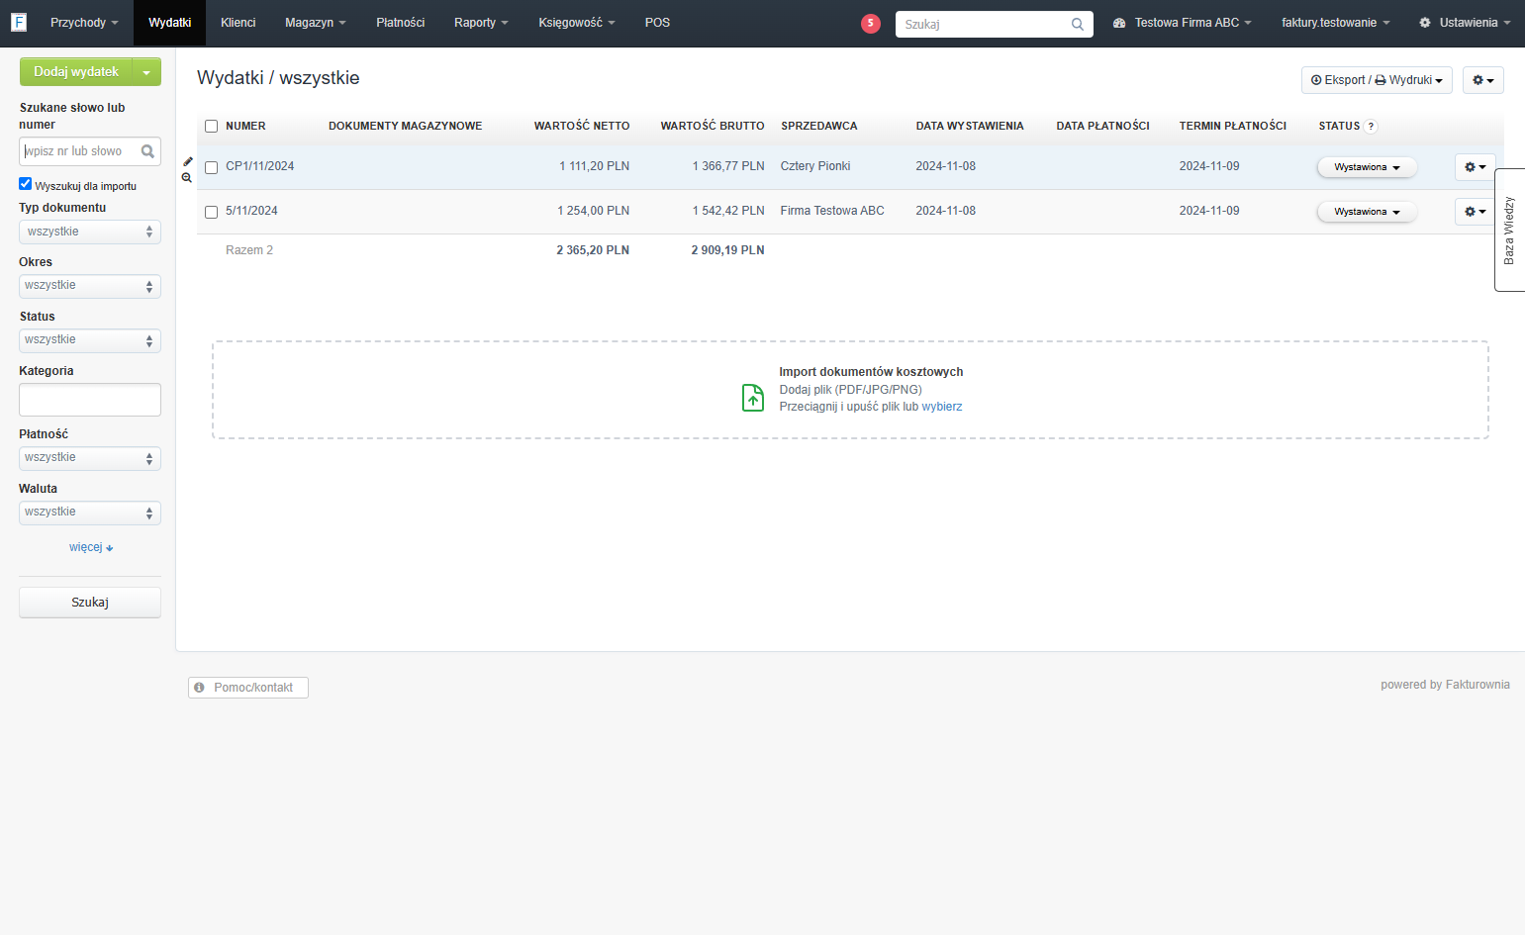This screenshot has width=1525, height=935.
Task: Click the Szukaj filter button
Action: pyautogui.click(x=90, y=603)
